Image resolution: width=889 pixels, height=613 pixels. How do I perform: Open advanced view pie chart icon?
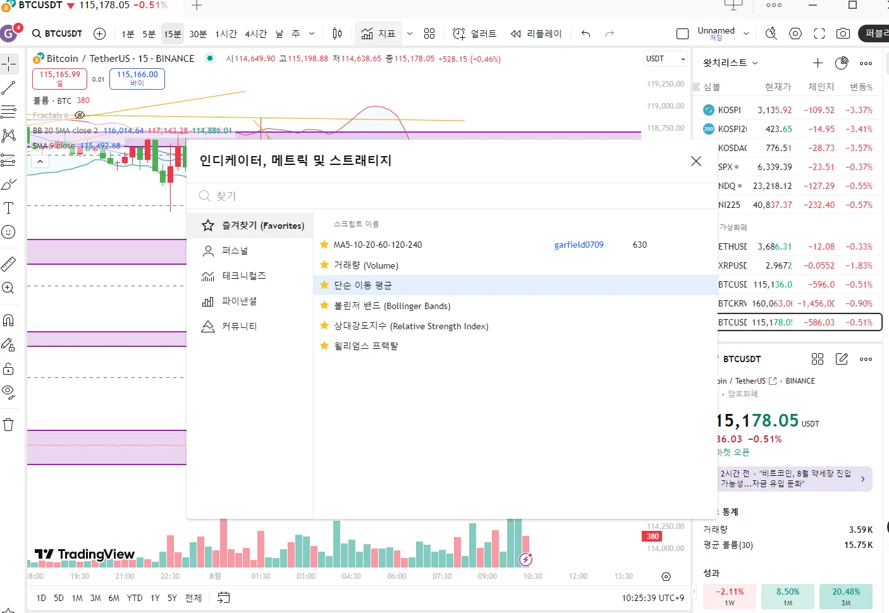pos(842,63)
